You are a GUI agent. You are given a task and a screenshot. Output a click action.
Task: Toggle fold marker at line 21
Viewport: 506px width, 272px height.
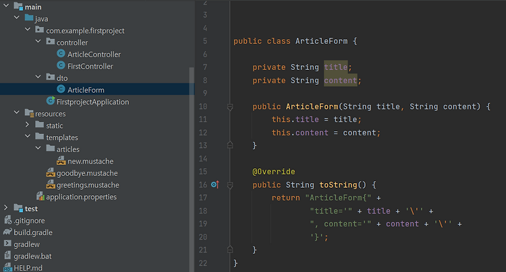[230, 249]
